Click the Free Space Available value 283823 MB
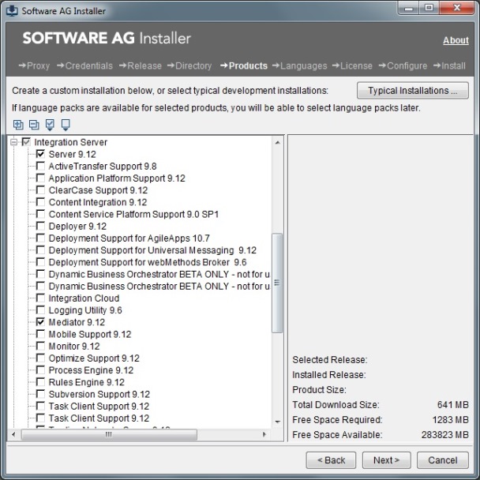The width and height of the screenshot is (480, 480). (445, 435)
